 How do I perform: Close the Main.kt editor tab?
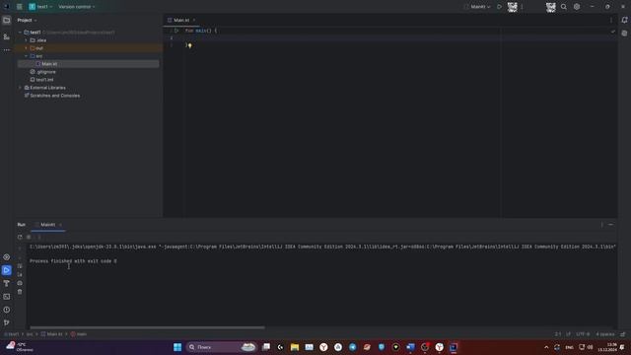194,20
